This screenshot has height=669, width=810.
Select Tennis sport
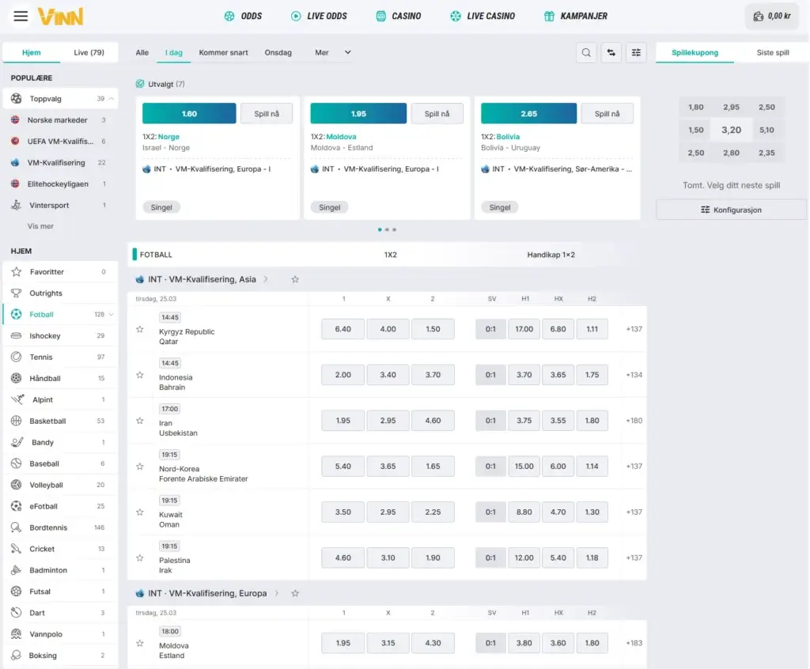click(60, 357)
